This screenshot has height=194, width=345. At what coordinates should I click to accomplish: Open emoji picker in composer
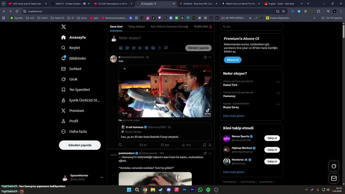(x=147, y=48)
